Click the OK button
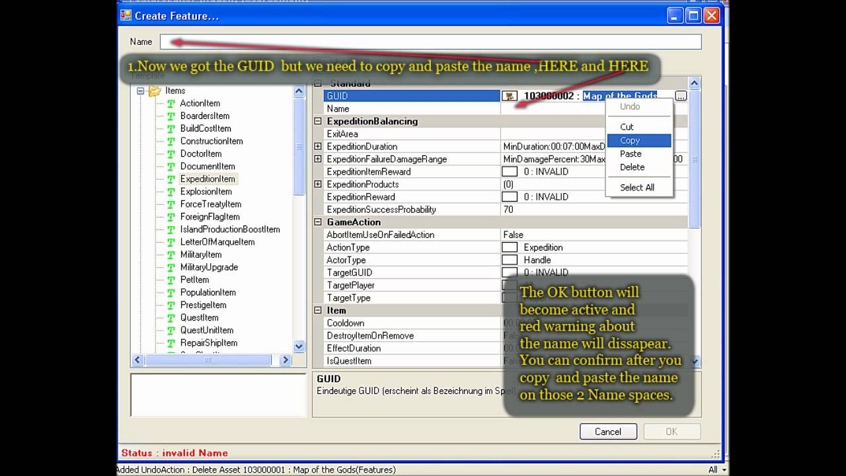This screenshot has width=846, height=476. click(x=672, y=432)
